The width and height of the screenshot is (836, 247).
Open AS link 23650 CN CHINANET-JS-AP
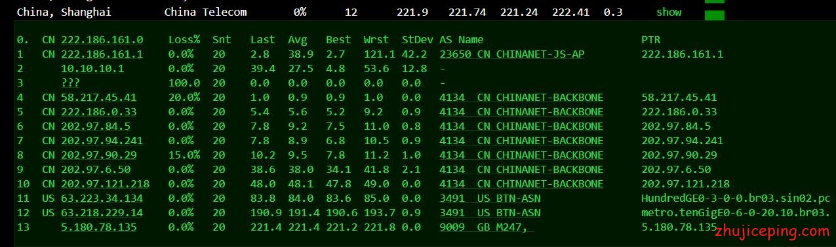512,54
